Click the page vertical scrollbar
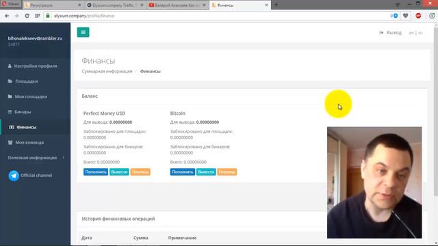Image resolution: width=438 pixels, height=246 pixels. 436,111
